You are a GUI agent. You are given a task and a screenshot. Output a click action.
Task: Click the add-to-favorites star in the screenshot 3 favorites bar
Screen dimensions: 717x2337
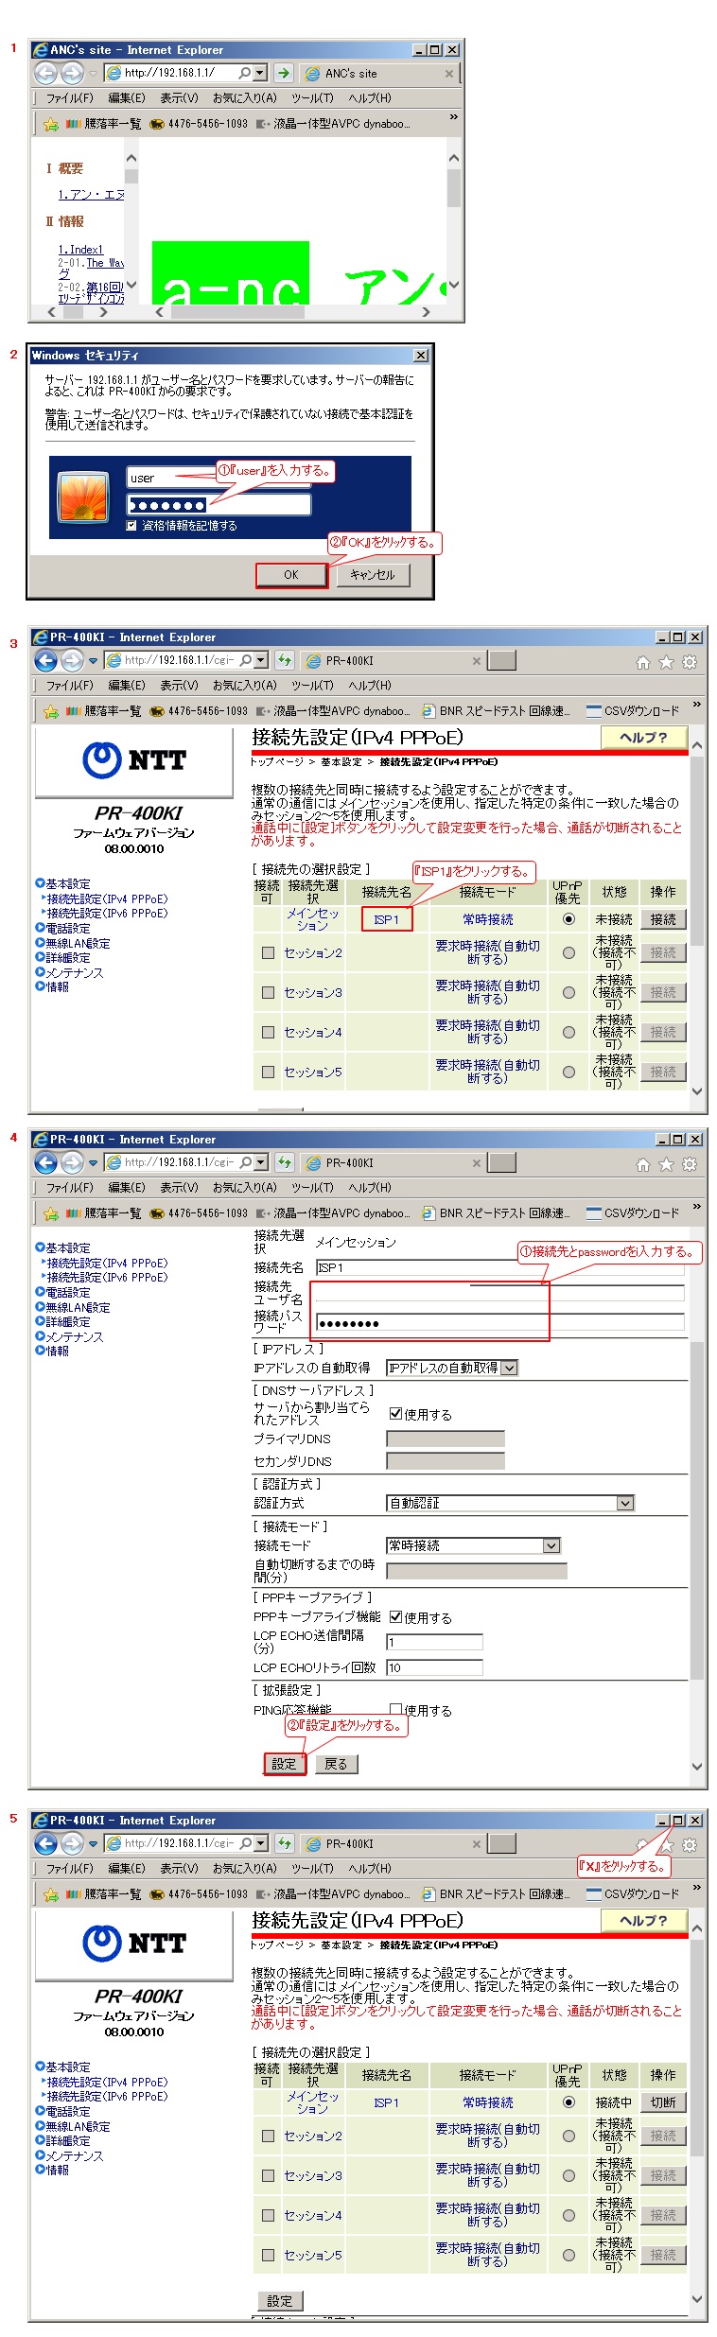point(50,711)
